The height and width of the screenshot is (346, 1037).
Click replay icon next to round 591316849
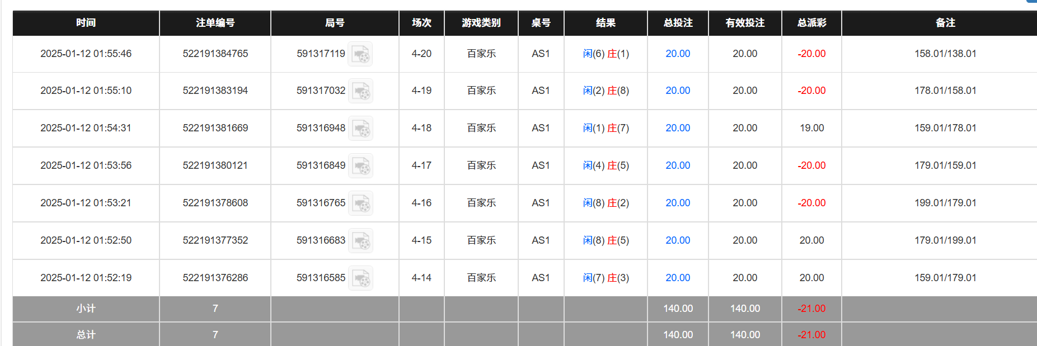click(360, 166)
